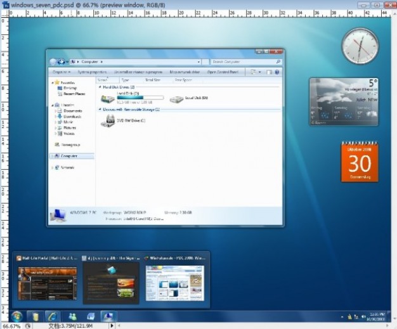Open the views dropdown arrow
The width and height of the screenshot is (397, 329).
[260, 72]
